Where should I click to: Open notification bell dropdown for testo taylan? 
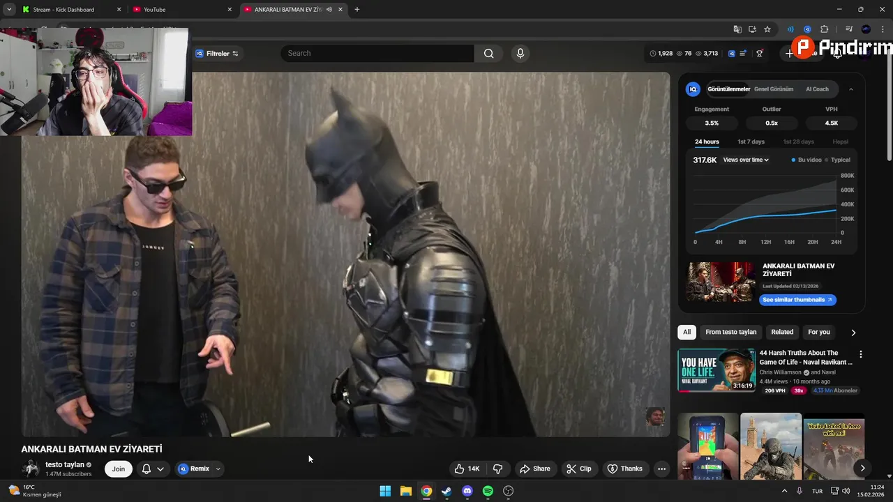(x=153, y=469)
